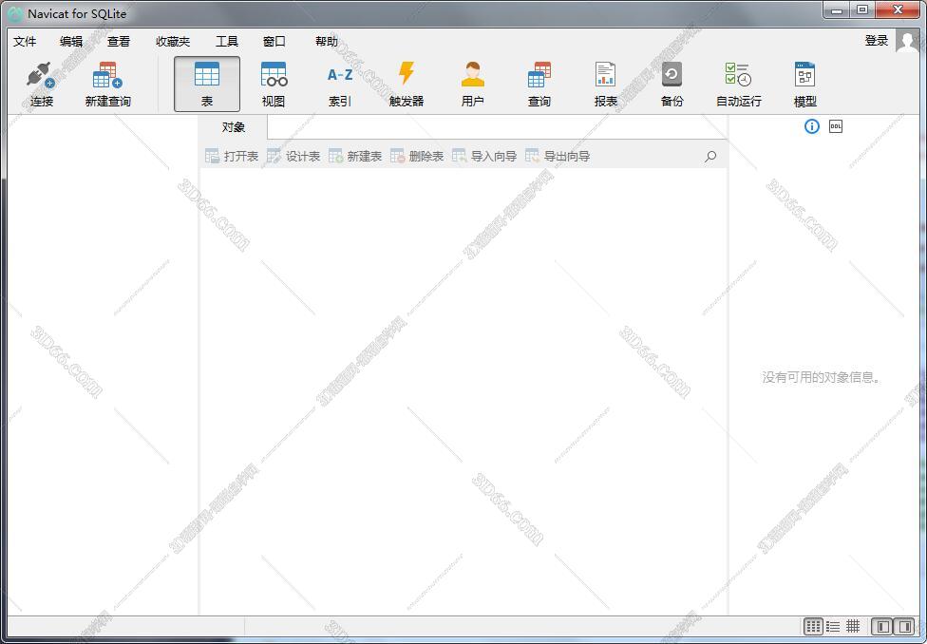Select the Objects (对象) tab
Viewport: 927px width, 644px height.
click(x=234, y=127)
